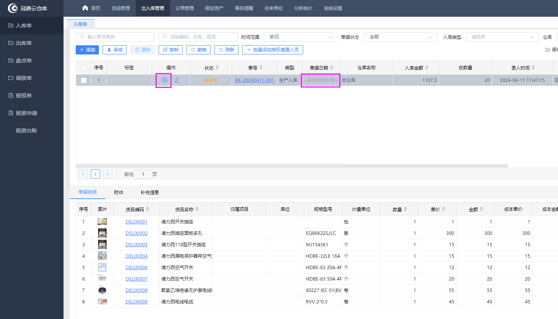The image size is (558, 319).
Task: Check the checkbox for row RK-20240411-001
Action: pyautogui.click(x=84, y=80)
